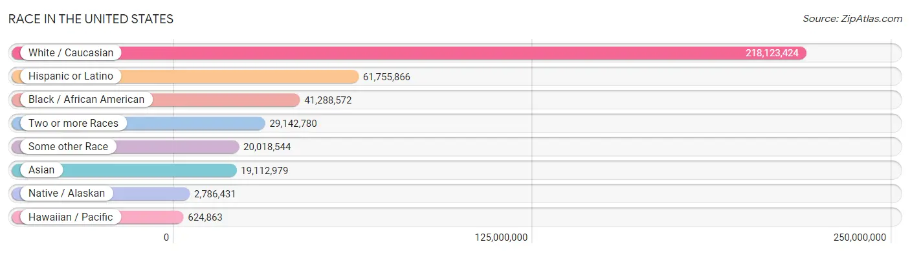Viewport: 910px width, 253px height.
Task: Click the 61,755,866 value label
Action: pos(386,77)
